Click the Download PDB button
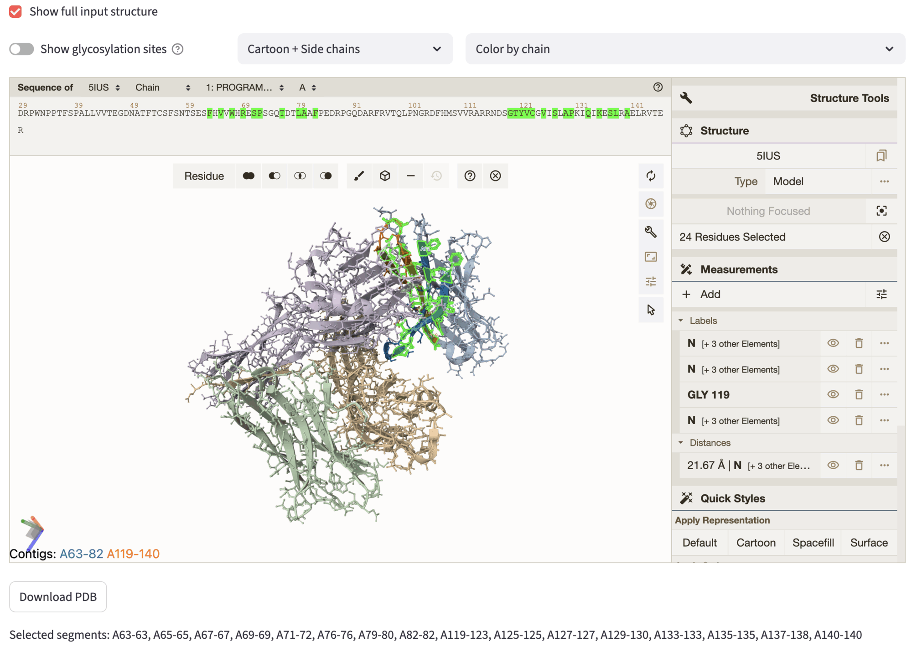 pos(58,597)
